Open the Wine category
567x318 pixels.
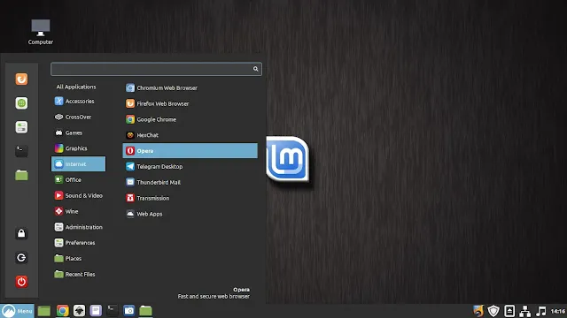(78, 211)
